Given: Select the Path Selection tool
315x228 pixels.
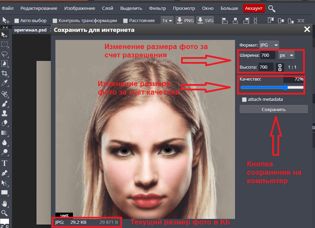Looking at the screenshot, I should coord(5,183).
